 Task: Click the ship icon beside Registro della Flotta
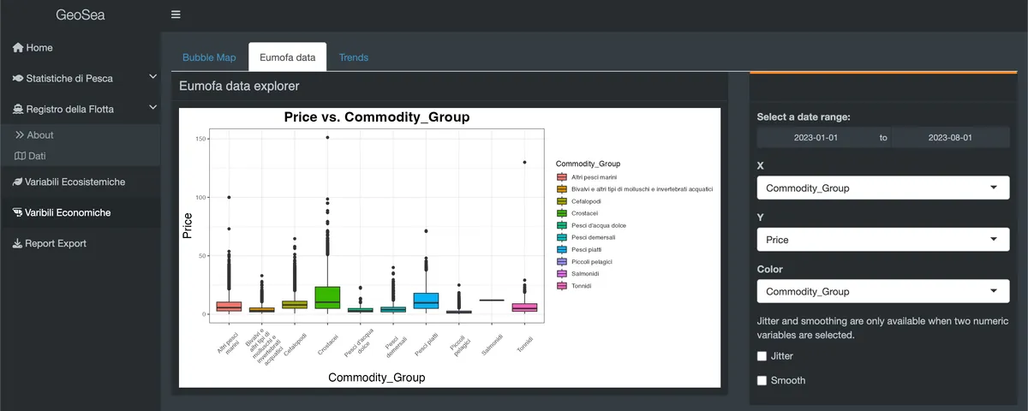coord(18,110)
